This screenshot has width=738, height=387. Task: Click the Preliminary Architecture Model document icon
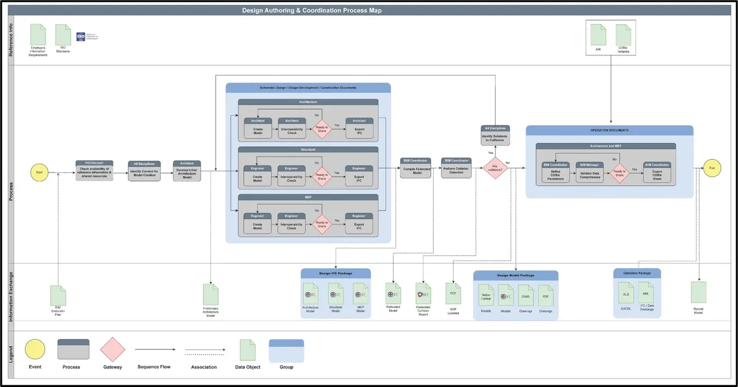point(210,294)
